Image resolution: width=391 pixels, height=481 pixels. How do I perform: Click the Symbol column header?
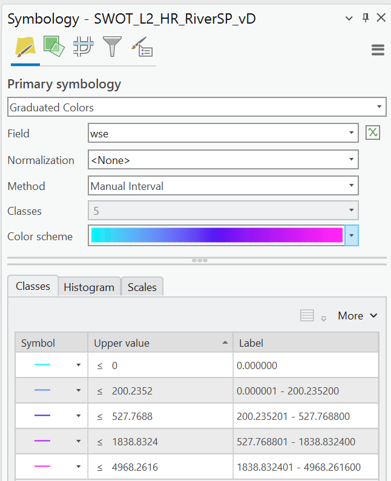(51, 342)
